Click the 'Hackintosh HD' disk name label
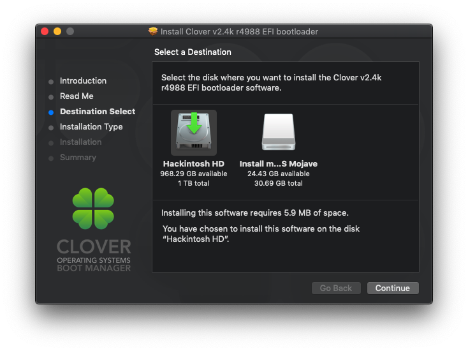Screen dimensions: 468x351 tap(194, 164)
